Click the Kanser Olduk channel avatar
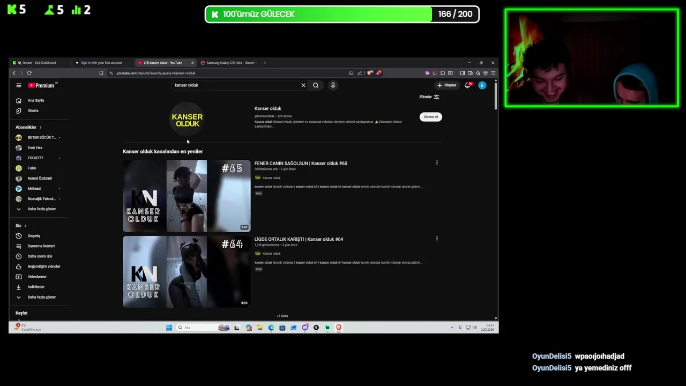The height and width of the screenshot is (386, 686). (x=187, y=120)
